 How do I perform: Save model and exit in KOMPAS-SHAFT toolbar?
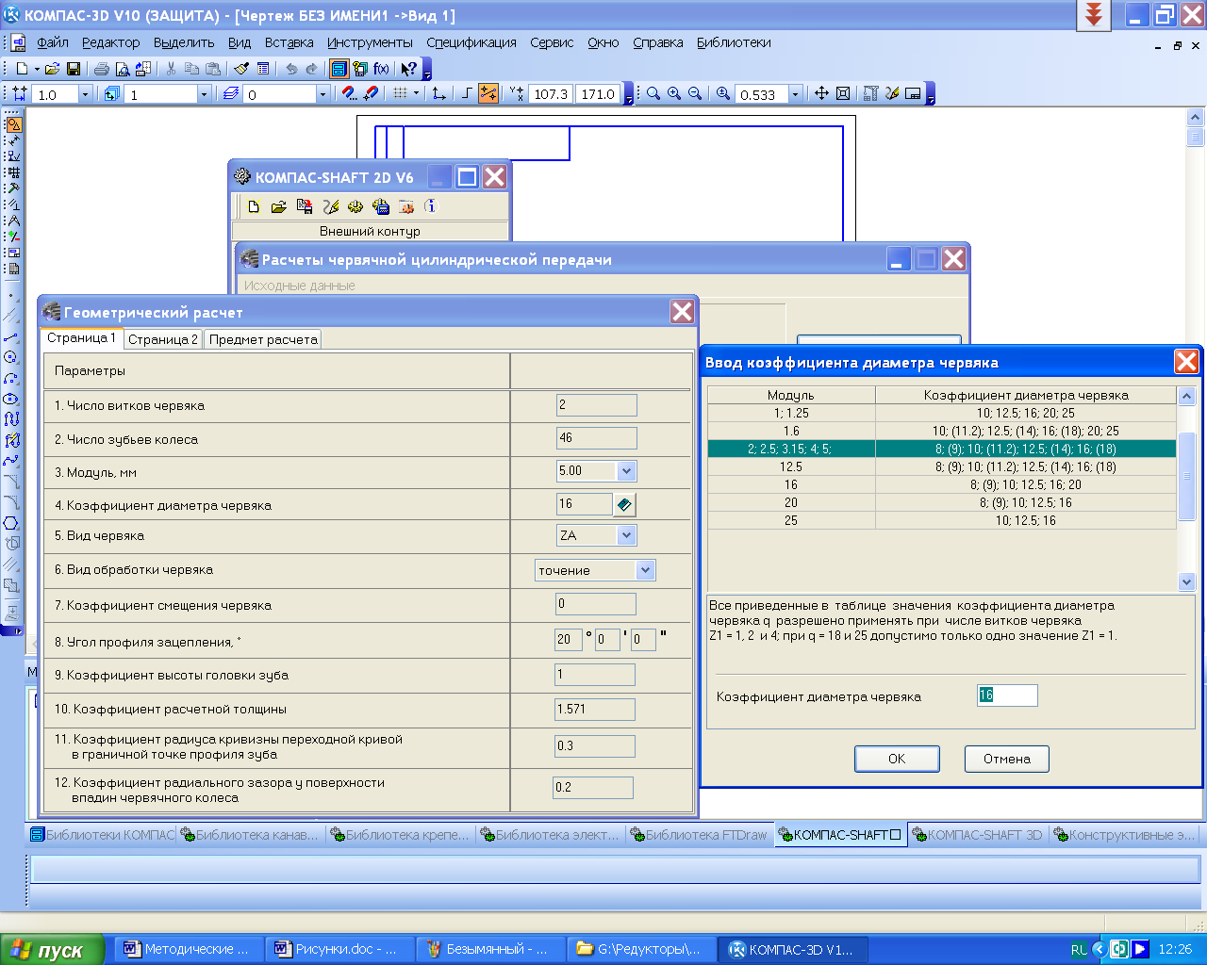click(305, 206)
